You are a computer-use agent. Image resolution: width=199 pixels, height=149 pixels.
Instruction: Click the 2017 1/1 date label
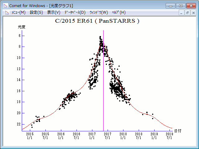tap(92, 136)
